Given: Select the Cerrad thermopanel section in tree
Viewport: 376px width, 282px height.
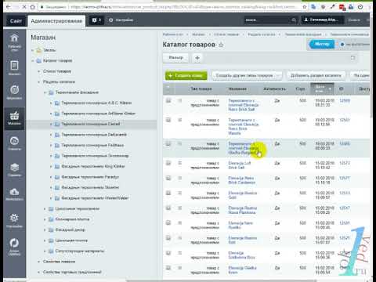Looking at the screenshot, I should [91, 124].
